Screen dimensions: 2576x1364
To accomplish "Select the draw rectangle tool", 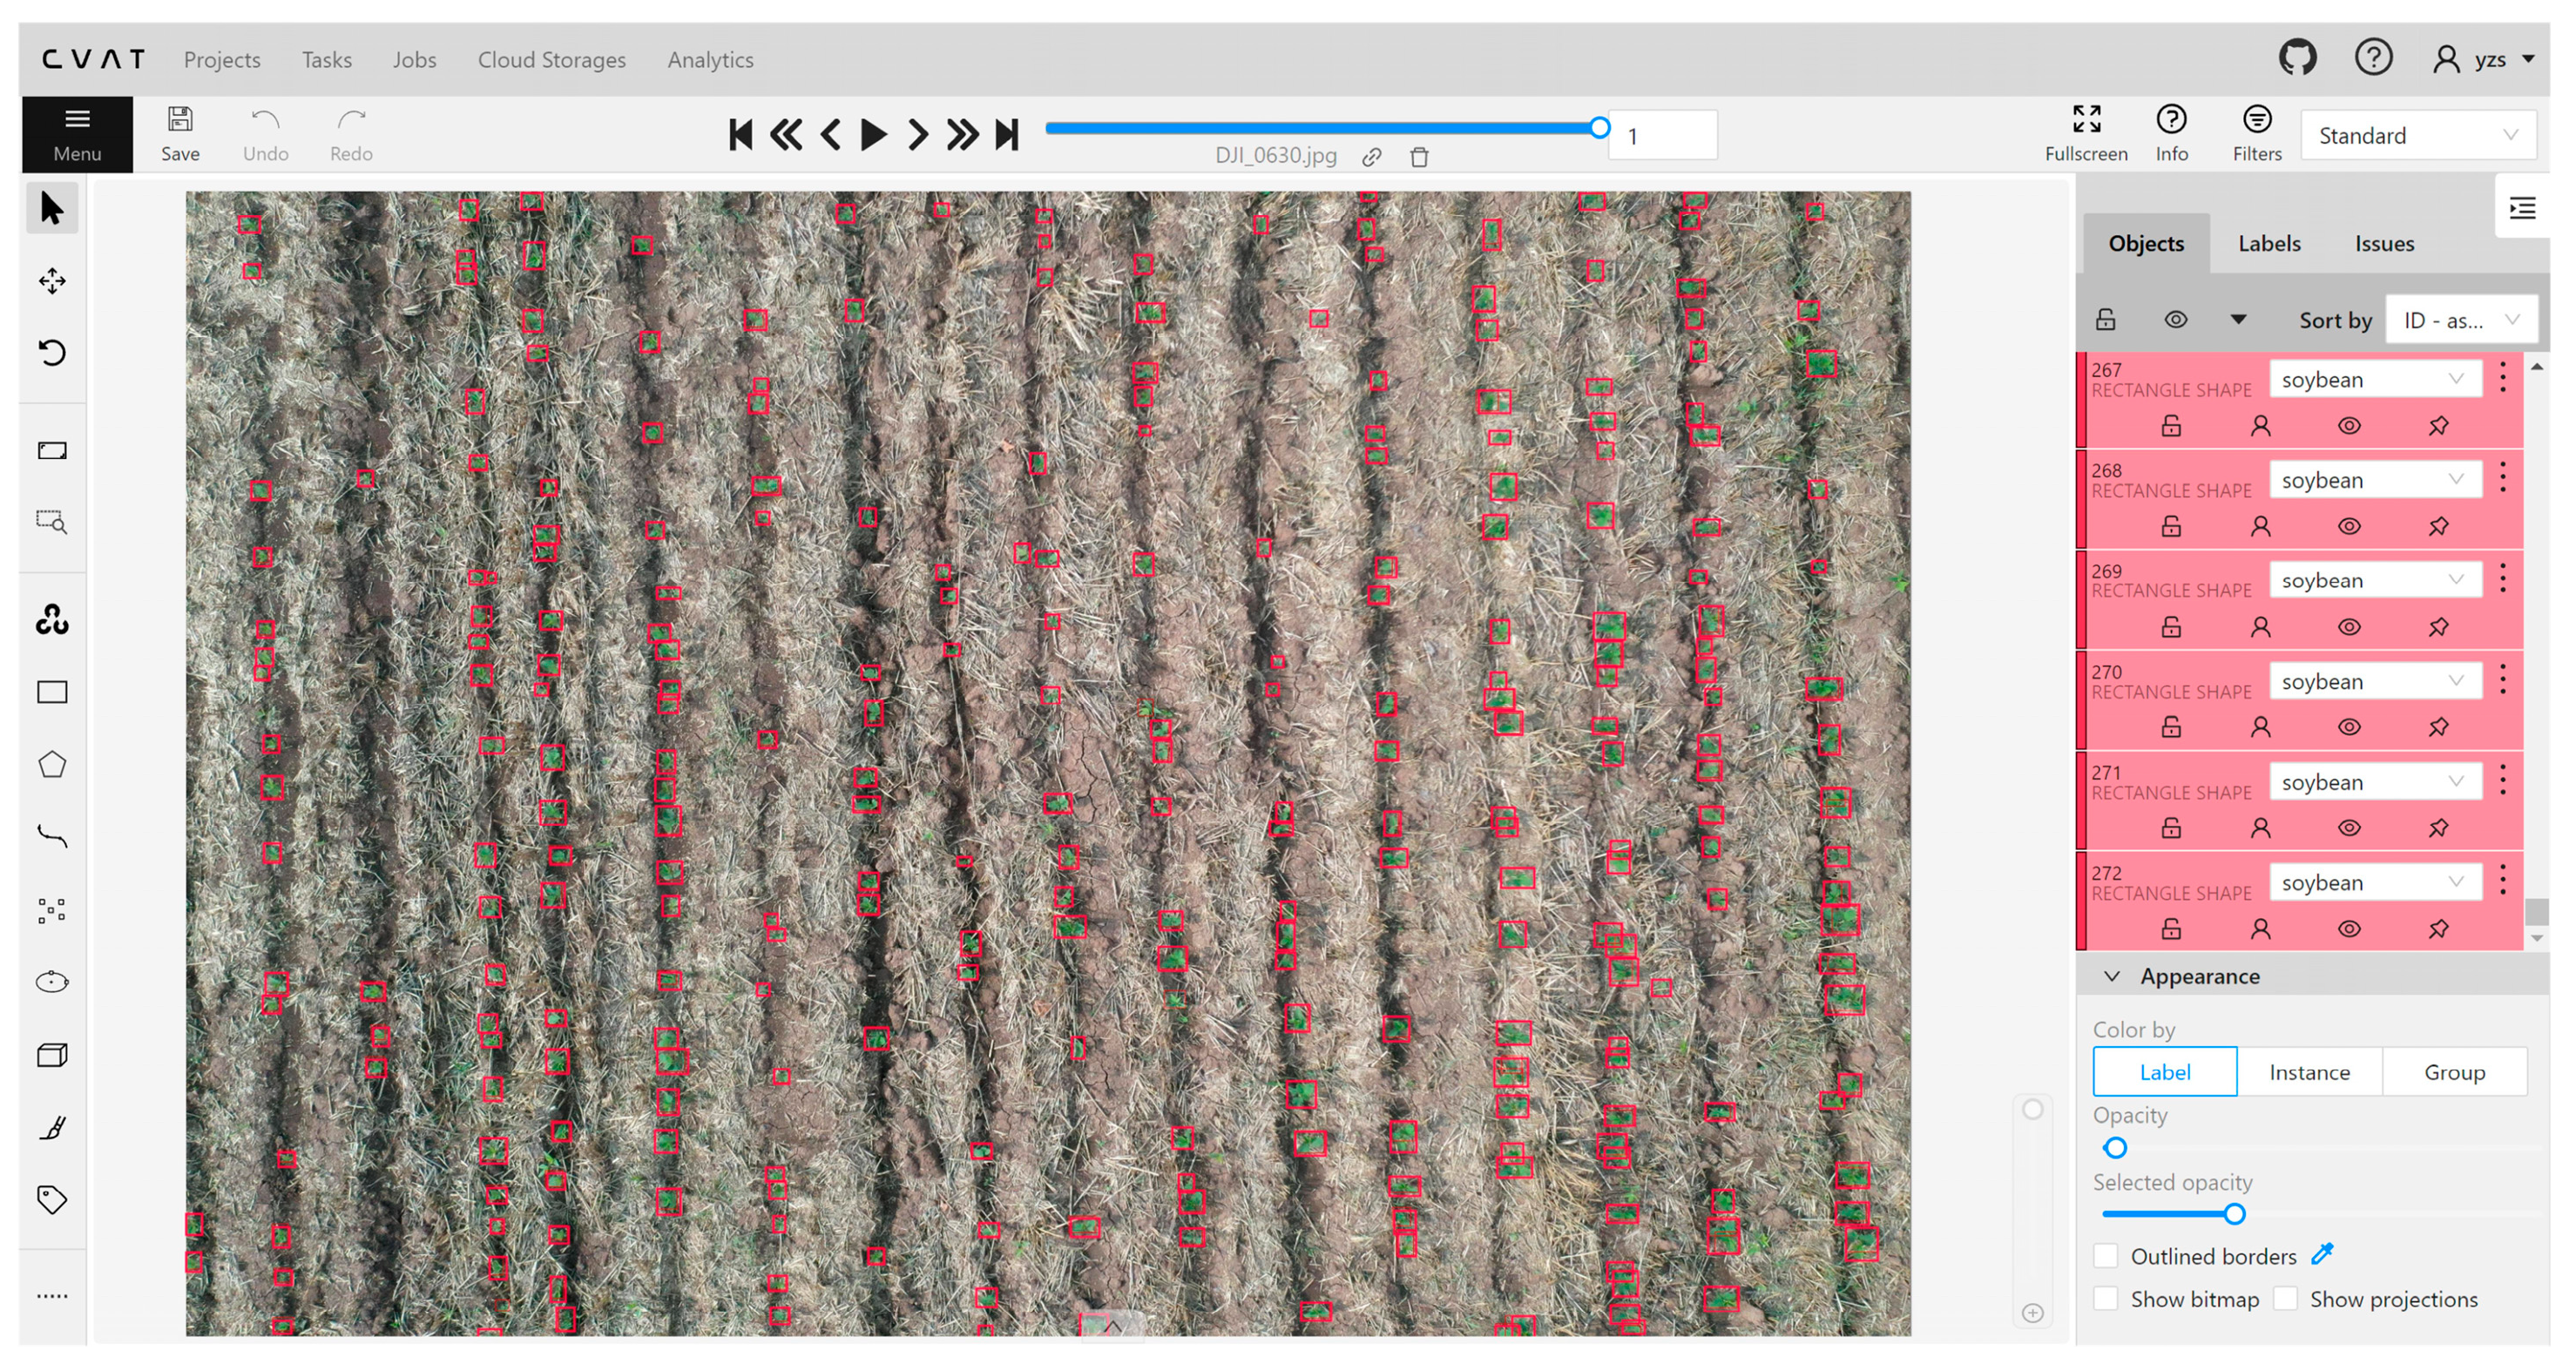I will pyautogui.click(x=52, y=692).
